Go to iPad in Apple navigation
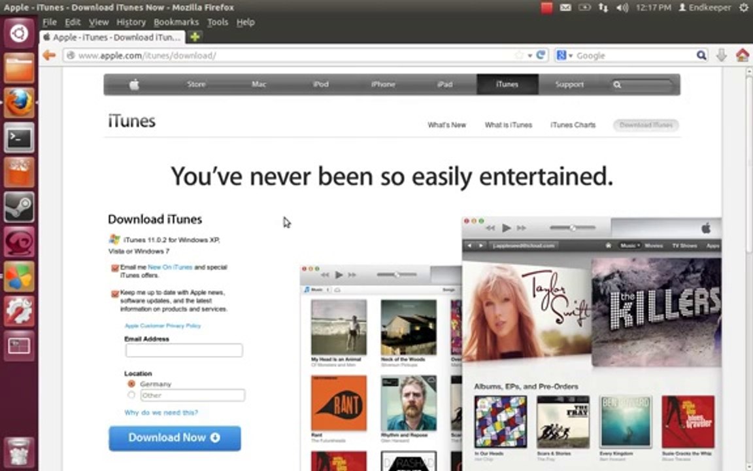Image resolution: width=753 pixels, height=471 pixels. pyautogui.click(x=444, y=84)
